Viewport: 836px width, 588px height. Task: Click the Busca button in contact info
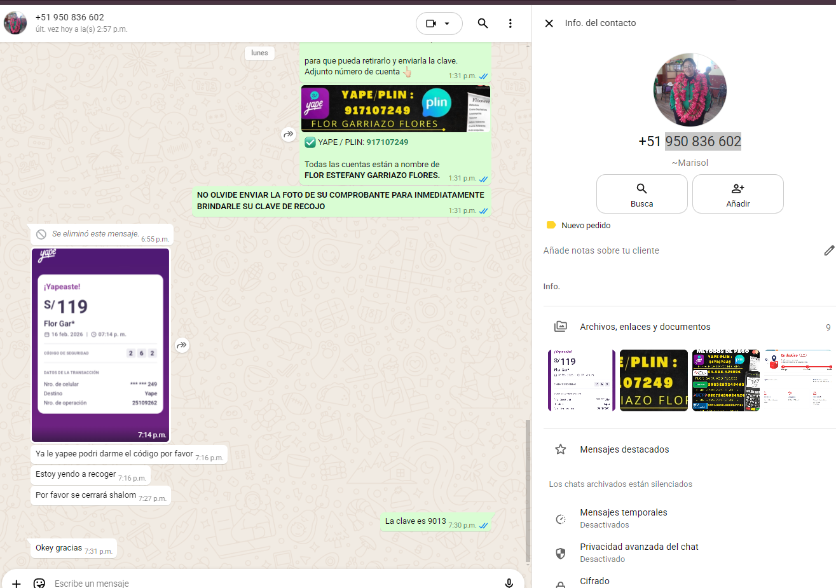pyautogui.click(x=641, y=194)
